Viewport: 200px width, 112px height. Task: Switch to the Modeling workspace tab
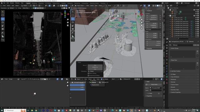pos(34,3)
